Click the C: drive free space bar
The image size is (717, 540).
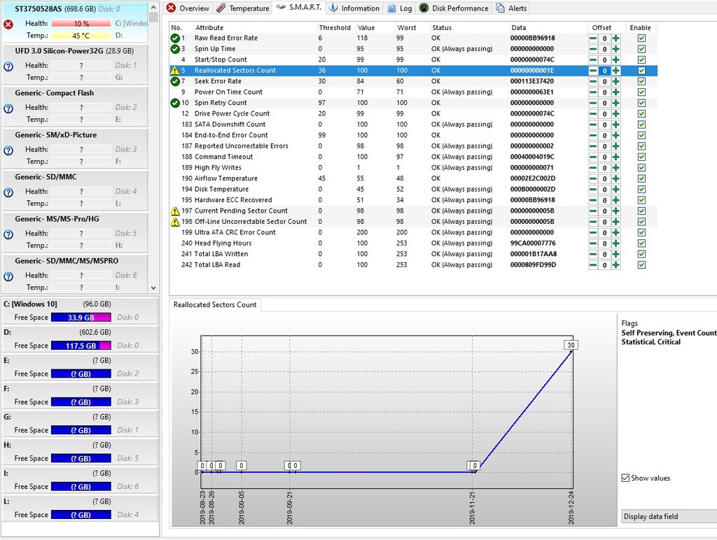click(x=81, y=318)
